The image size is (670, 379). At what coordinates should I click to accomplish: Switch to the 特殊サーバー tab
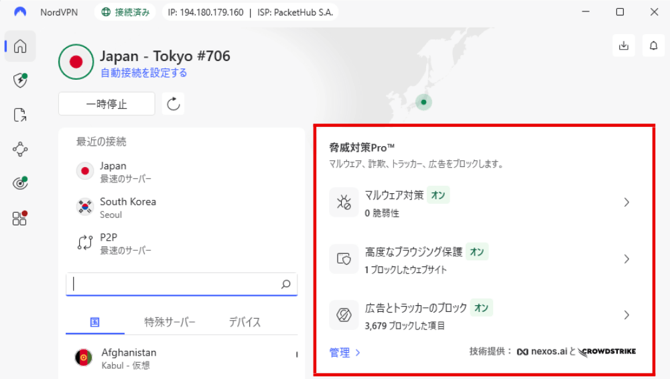click(170, 322)
